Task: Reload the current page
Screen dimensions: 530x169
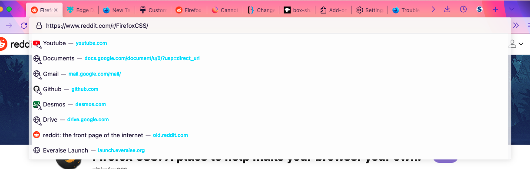Action: pos(24,25)
